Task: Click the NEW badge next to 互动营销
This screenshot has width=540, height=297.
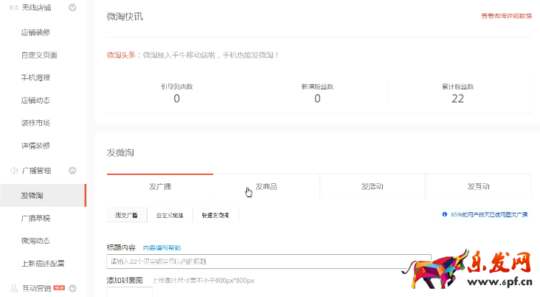Action: pos(59,287)
